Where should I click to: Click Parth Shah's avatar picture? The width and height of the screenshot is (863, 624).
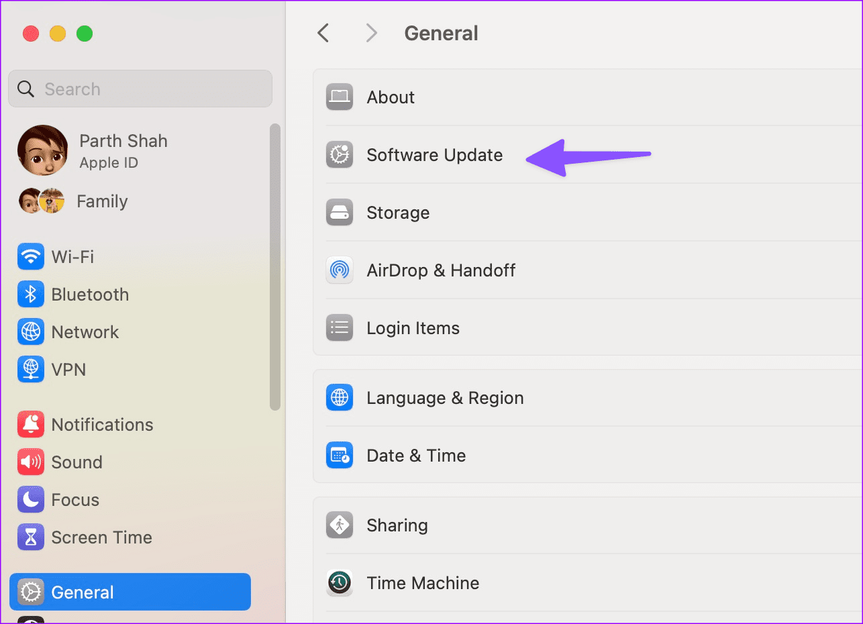pyautogui.click(x=42, y=150)
